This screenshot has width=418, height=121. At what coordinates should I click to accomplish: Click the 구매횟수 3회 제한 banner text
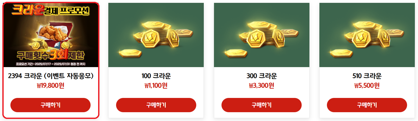[x=50, y=55]
